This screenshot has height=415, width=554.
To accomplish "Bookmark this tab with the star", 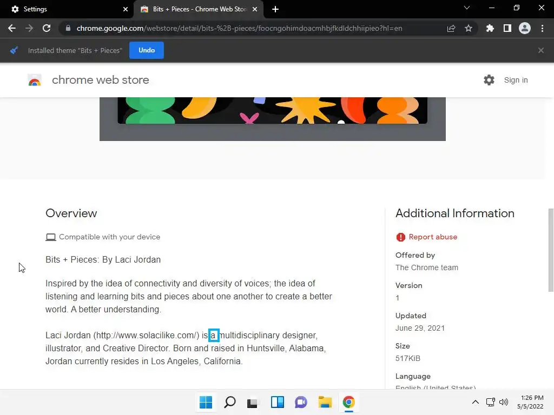I will point(469,28).
